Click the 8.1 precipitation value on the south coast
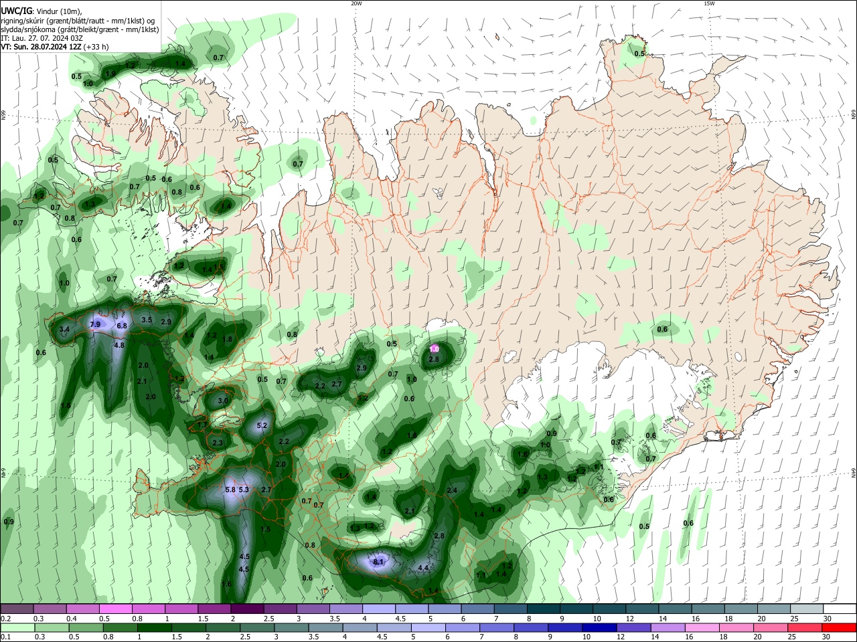Viewport: 857px width, 642px height. pos(378,562)
